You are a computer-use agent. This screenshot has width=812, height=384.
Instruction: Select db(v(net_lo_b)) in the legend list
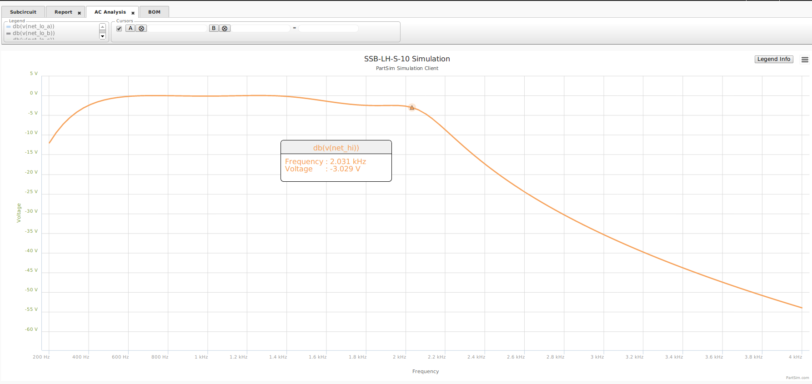(34, 33)
